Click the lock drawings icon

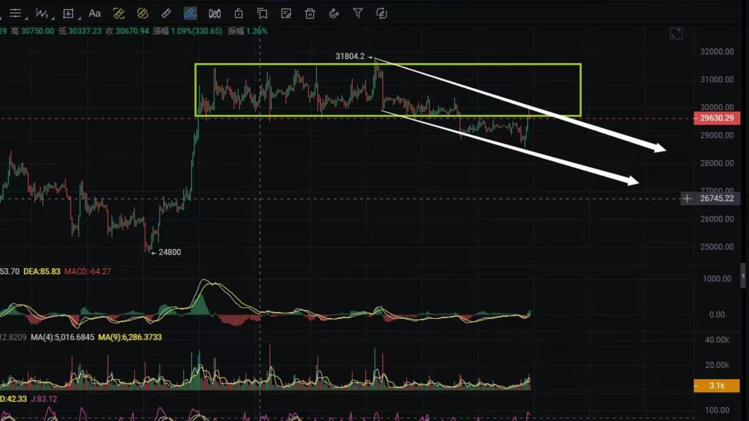(238, 13)
